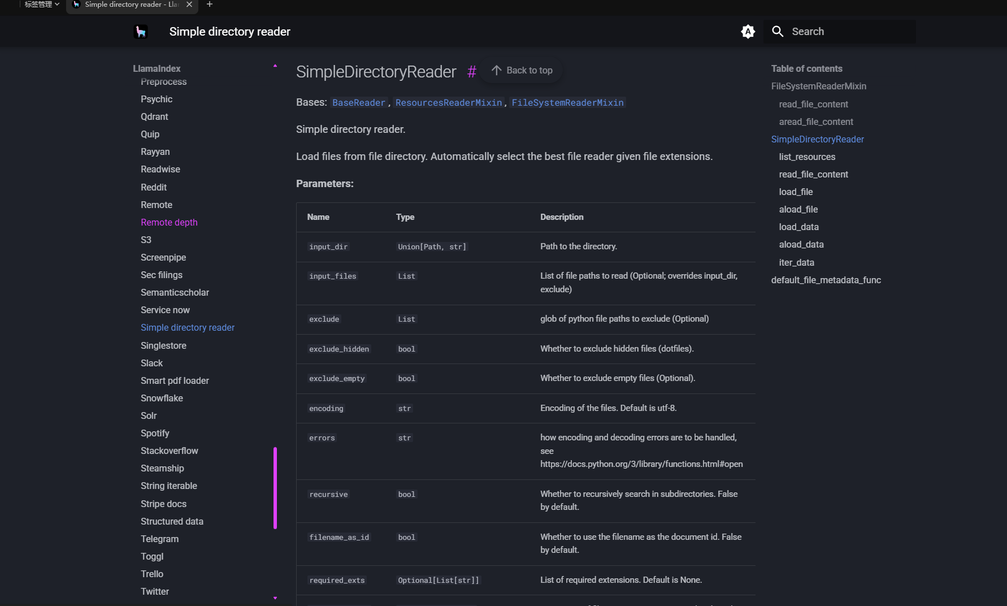Open a new browser tab
The width and height of the screenshot is (1007, 606).
coord(210,5)
